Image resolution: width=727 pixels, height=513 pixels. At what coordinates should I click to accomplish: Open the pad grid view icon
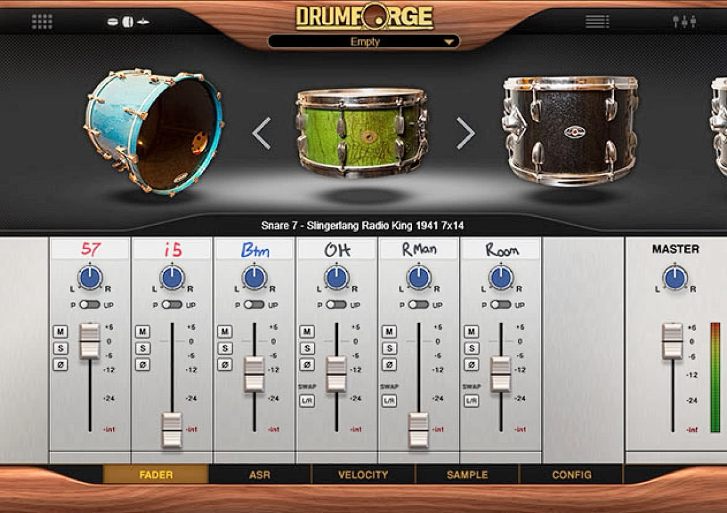point(42,21)
